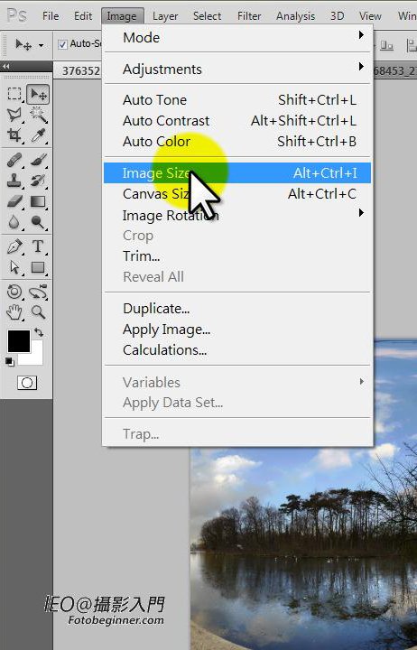Select the Magic Wand tool

[x=38, y=115]
